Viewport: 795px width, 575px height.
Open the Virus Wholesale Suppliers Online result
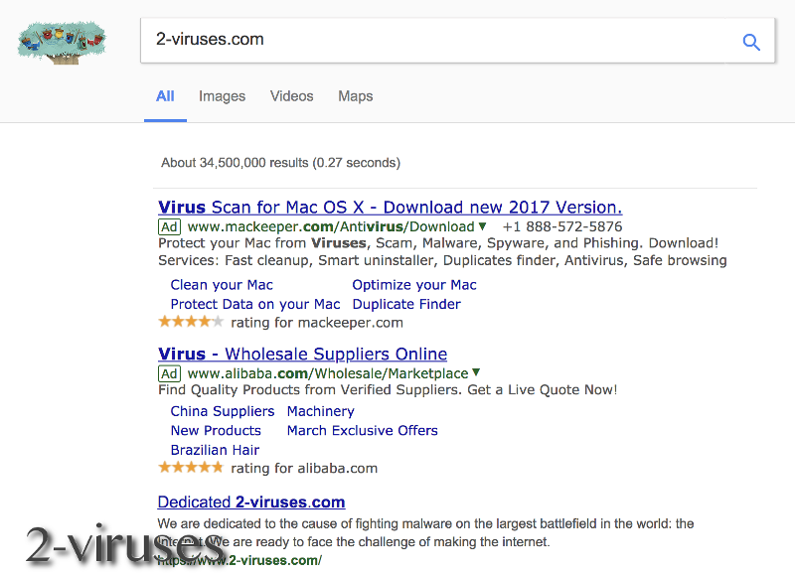tap(302, 354)
